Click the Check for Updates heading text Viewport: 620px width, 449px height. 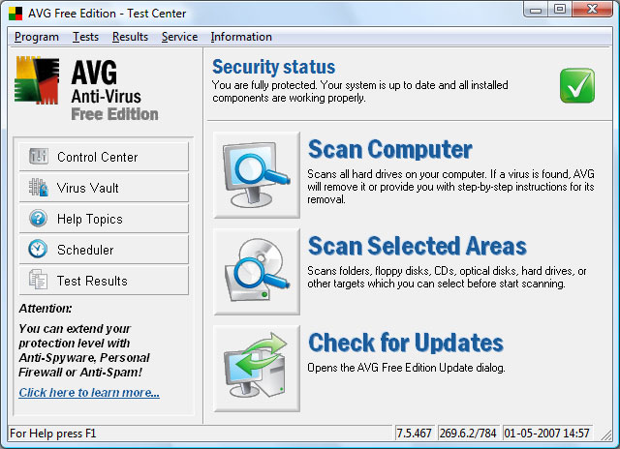pos(405,343)
